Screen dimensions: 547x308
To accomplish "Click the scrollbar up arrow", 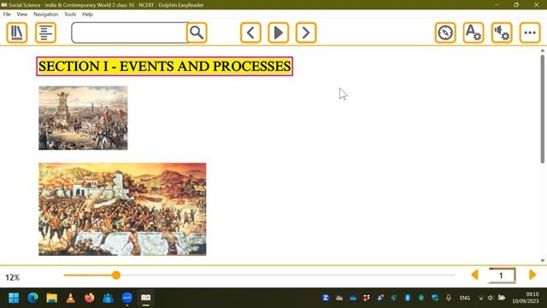I will pyautogui.click(x=543, y=51).
